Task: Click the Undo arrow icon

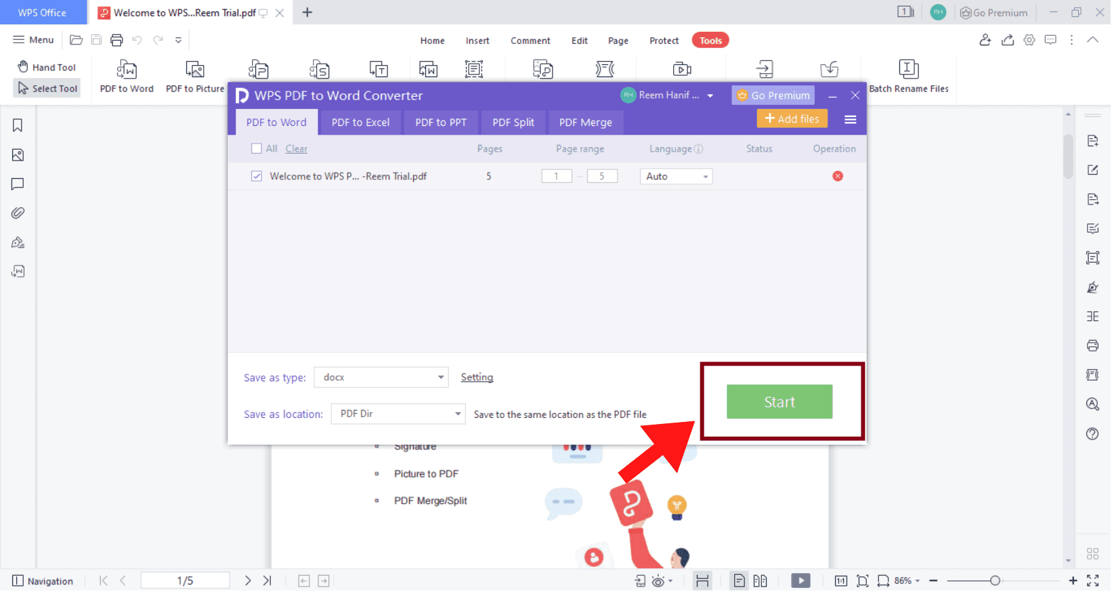Action: (x=137, y=41)
